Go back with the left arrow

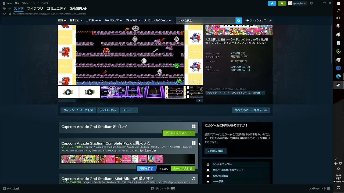[4, 9]
